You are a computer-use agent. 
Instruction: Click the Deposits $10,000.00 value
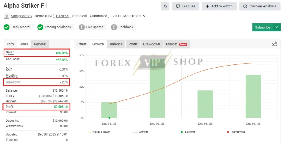click(60, 121)
